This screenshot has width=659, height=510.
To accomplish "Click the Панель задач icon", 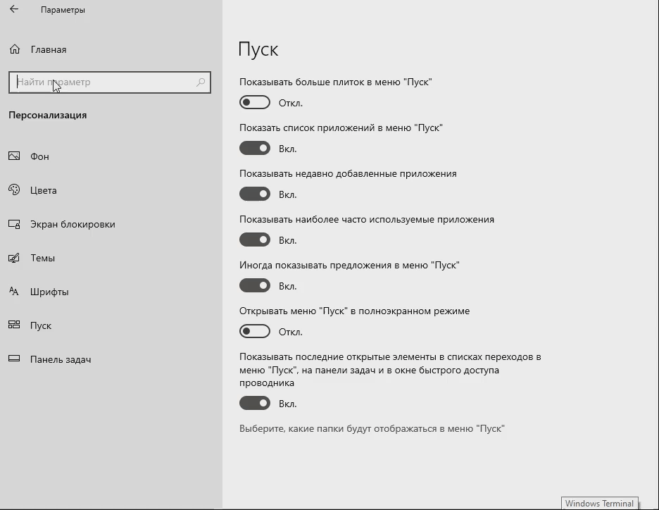I will [x=14, y=359].
